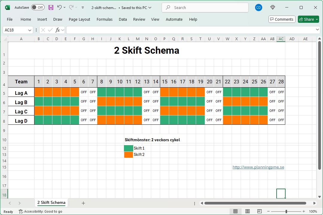Screen dimensions: 323x215
Task: Open the Share button dropdown
Action: tap(316, 19)
